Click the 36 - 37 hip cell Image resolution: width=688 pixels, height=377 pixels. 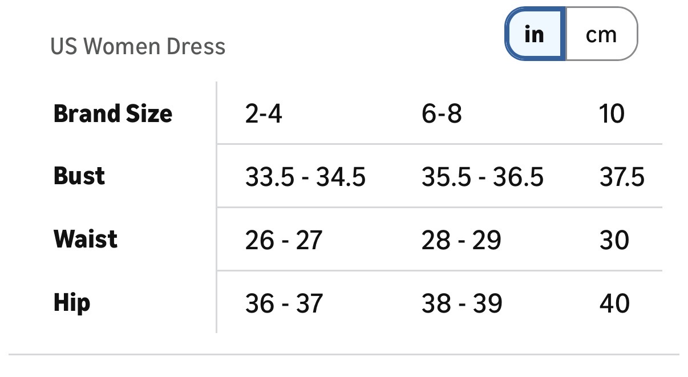[x=284, y=303]
